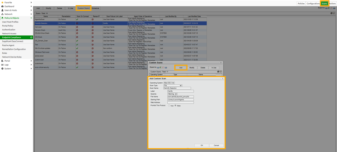
Task: Close the Custom Scans dialog window
Action: 221,63
